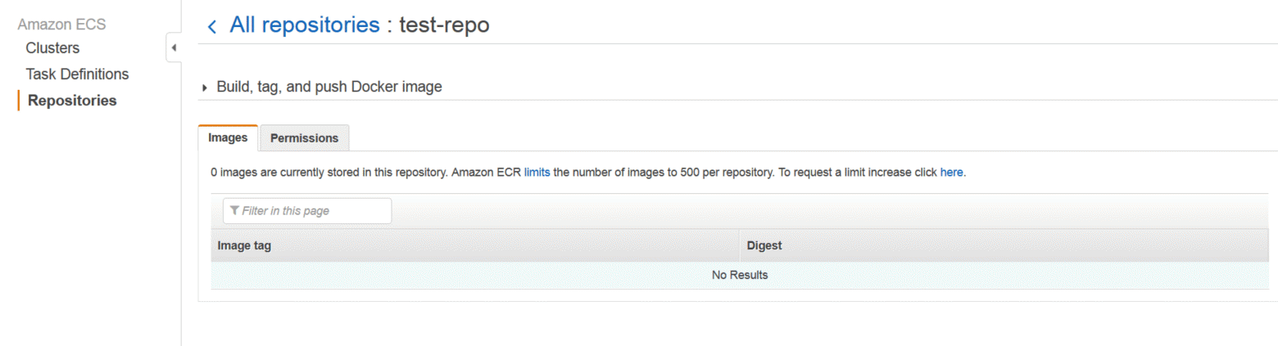Expand the Docker push instructions triangle
The image size is (1278, 346).
pos(204,88)
